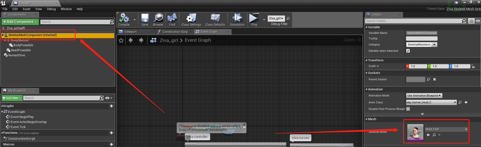Browse to head_Test mesh in Content Browser
481x147 pixels.
pos(434,135)
